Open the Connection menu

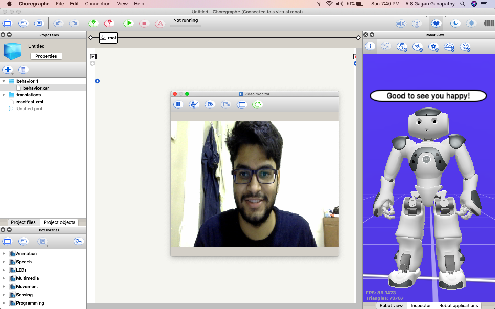point(98,4)
